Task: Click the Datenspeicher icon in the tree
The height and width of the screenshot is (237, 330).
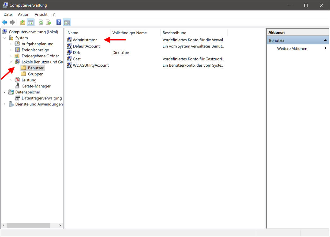Action: click(x=11, y=92)
